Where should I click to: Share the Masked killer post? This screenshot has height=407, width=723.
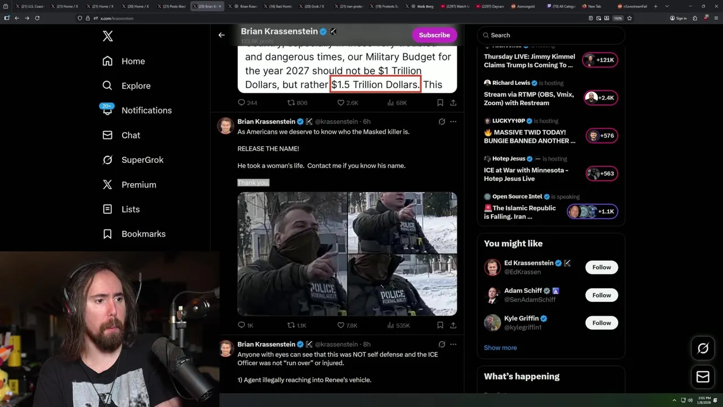[453, 326]
